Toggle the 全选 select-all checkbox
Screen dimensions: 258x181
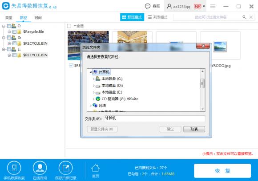(69, 26)
